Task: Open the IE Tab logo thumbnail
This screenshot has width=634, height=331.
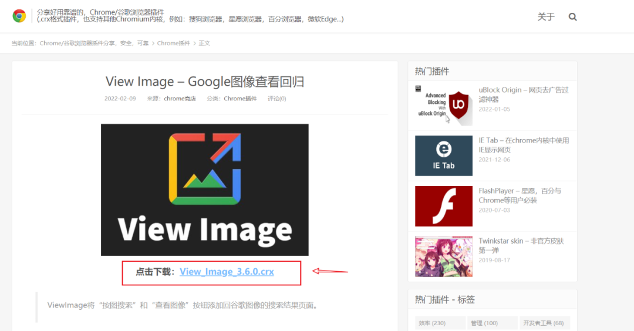Action: [x=443, y=156]
